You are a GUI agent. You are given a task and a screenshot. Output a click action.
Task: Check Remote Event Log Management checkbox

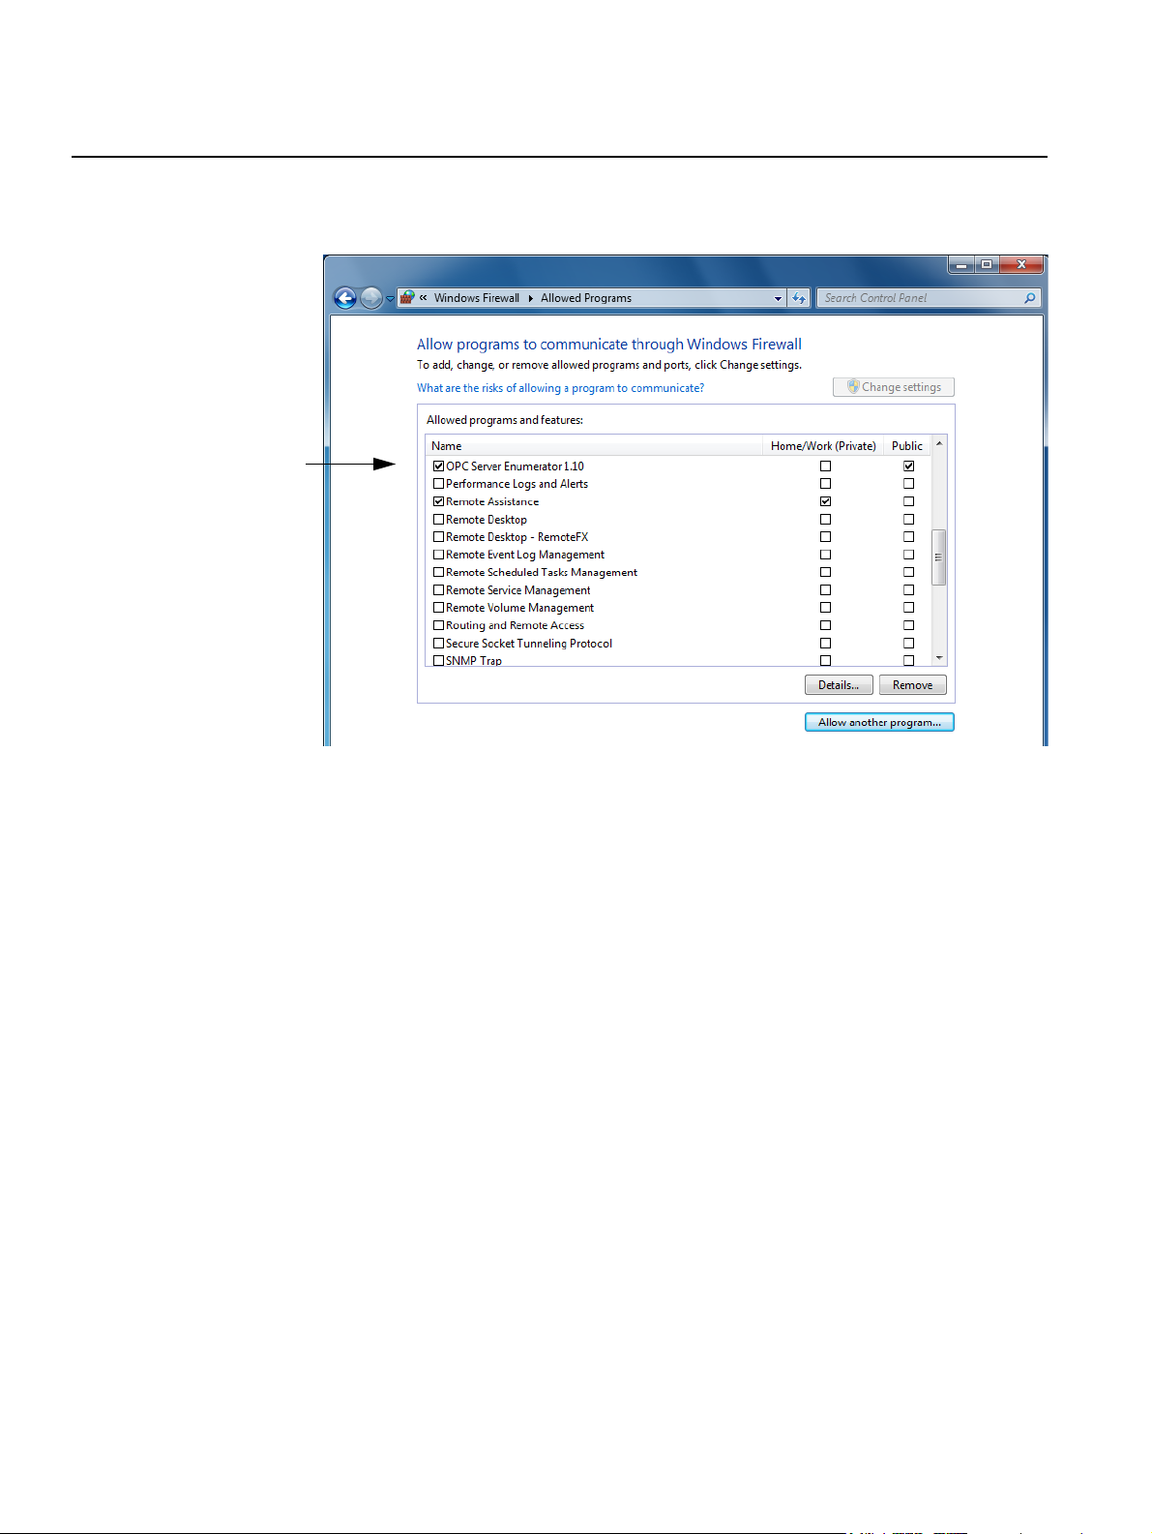(439, 555)
